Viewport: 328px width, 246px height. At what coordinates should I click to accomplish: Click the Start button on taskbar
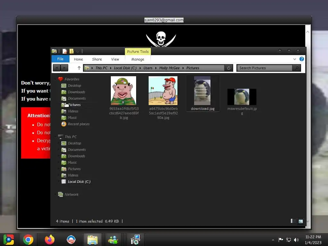click(9, 240)
